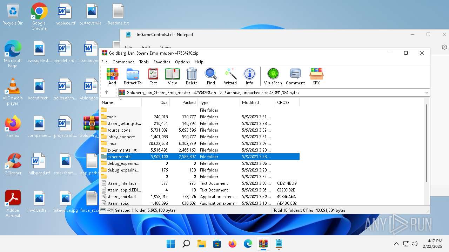Select the experimental folder row
This screenshot has height=252, width=449.
pos(200,156)
